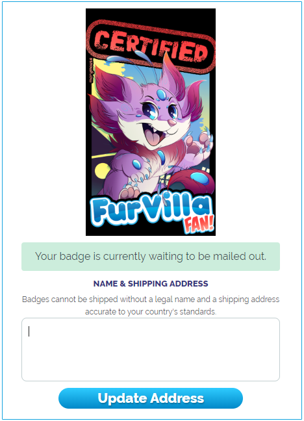The image size is (304, 421).
Task: Click the large blue gem on creature's forehead
Action: click(161, 95)
